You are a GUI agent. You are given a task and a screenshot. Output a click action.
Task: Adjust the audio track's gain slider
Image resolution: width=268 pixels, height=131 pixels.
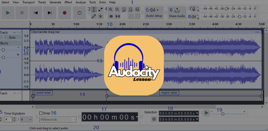pos(3,50)
